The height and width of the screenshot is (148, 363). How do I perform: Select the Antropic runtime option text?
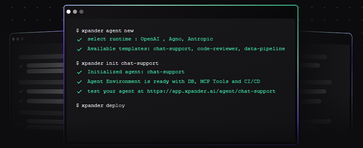(x=200, y=39)
